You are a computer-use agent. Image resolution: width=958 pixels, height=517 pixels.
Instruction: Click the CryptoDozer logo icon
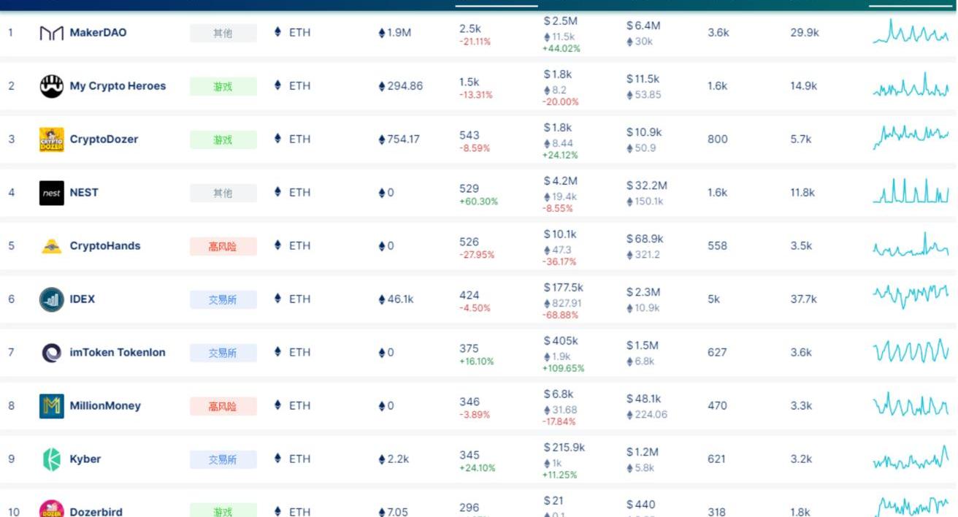pyautogui.click(x=51, y=139)
